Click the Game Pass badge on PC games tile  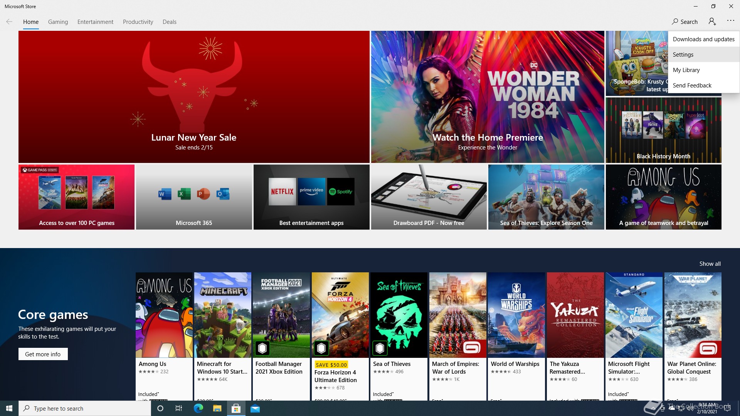tap(40, 170)
